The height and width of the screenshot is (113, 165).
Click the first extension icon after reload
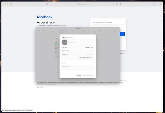coord(117,4)
